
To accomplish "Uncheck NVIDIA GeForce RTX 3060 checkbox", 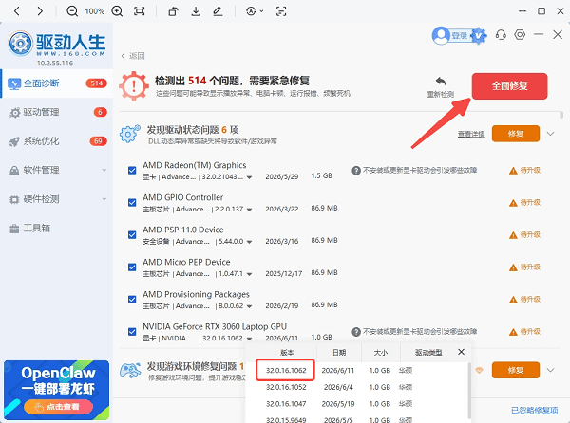I will (132, 332).
